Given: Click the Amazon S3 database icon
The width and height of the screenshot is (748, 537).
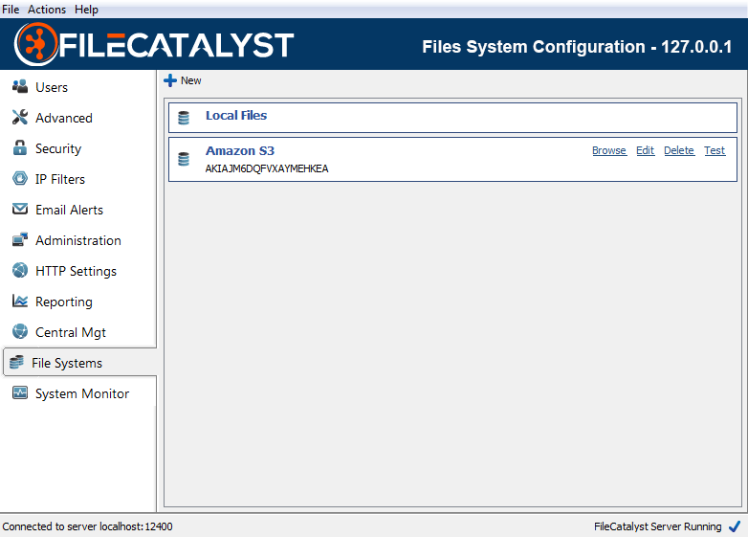Looking at the screenshot, I should (184, 159).
